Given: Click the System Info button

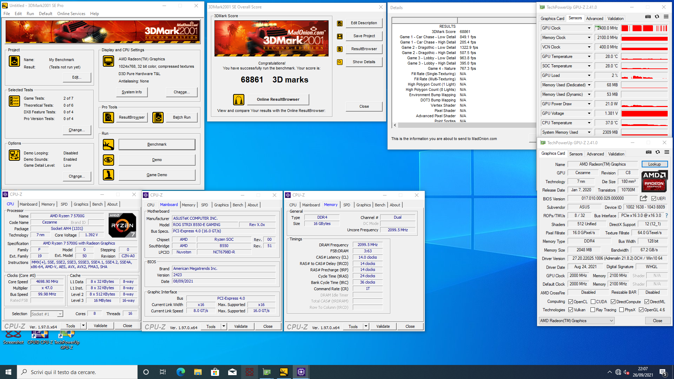Looking at the screenshot, I should point(132,92).
